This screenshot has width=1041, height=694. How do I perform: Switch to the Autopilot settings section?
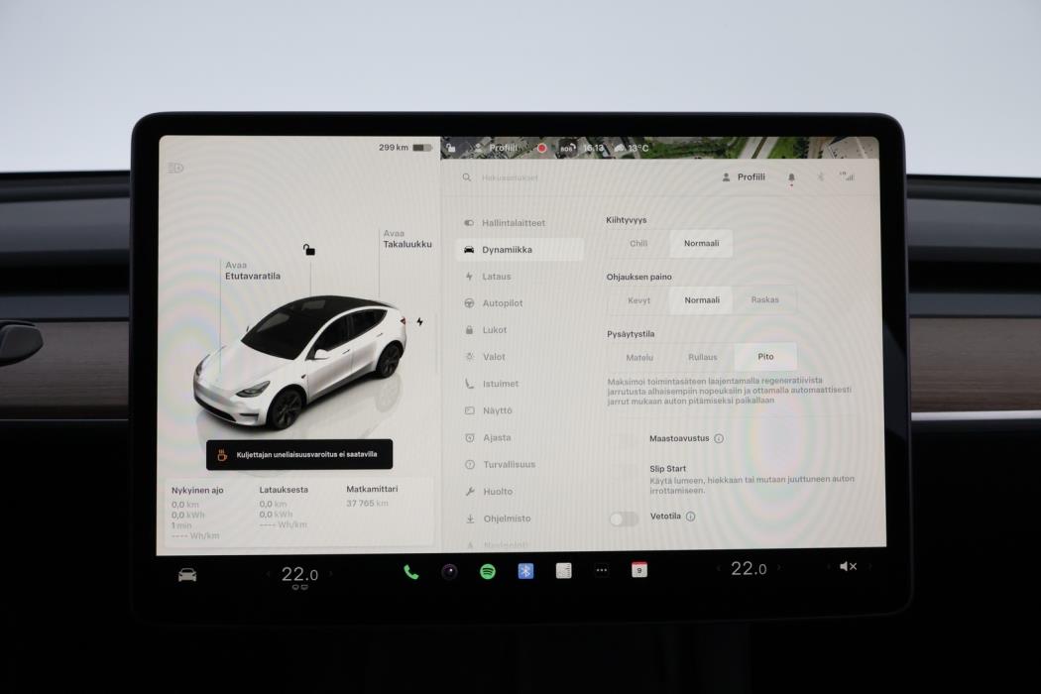coord(504,302)
